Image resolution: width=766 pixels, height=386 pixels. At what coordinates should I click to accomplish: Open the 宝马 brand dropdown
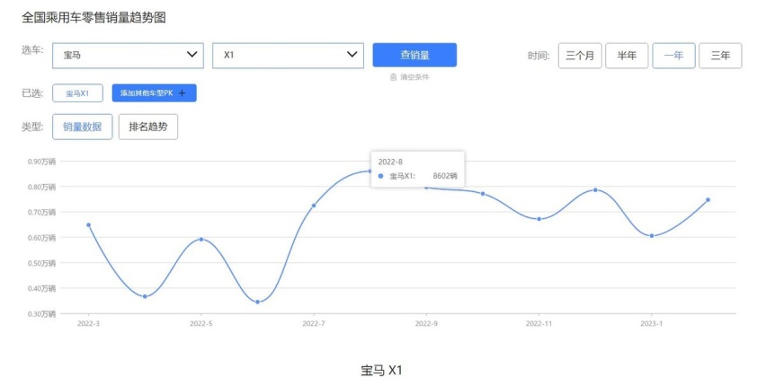tap(128, 55)
